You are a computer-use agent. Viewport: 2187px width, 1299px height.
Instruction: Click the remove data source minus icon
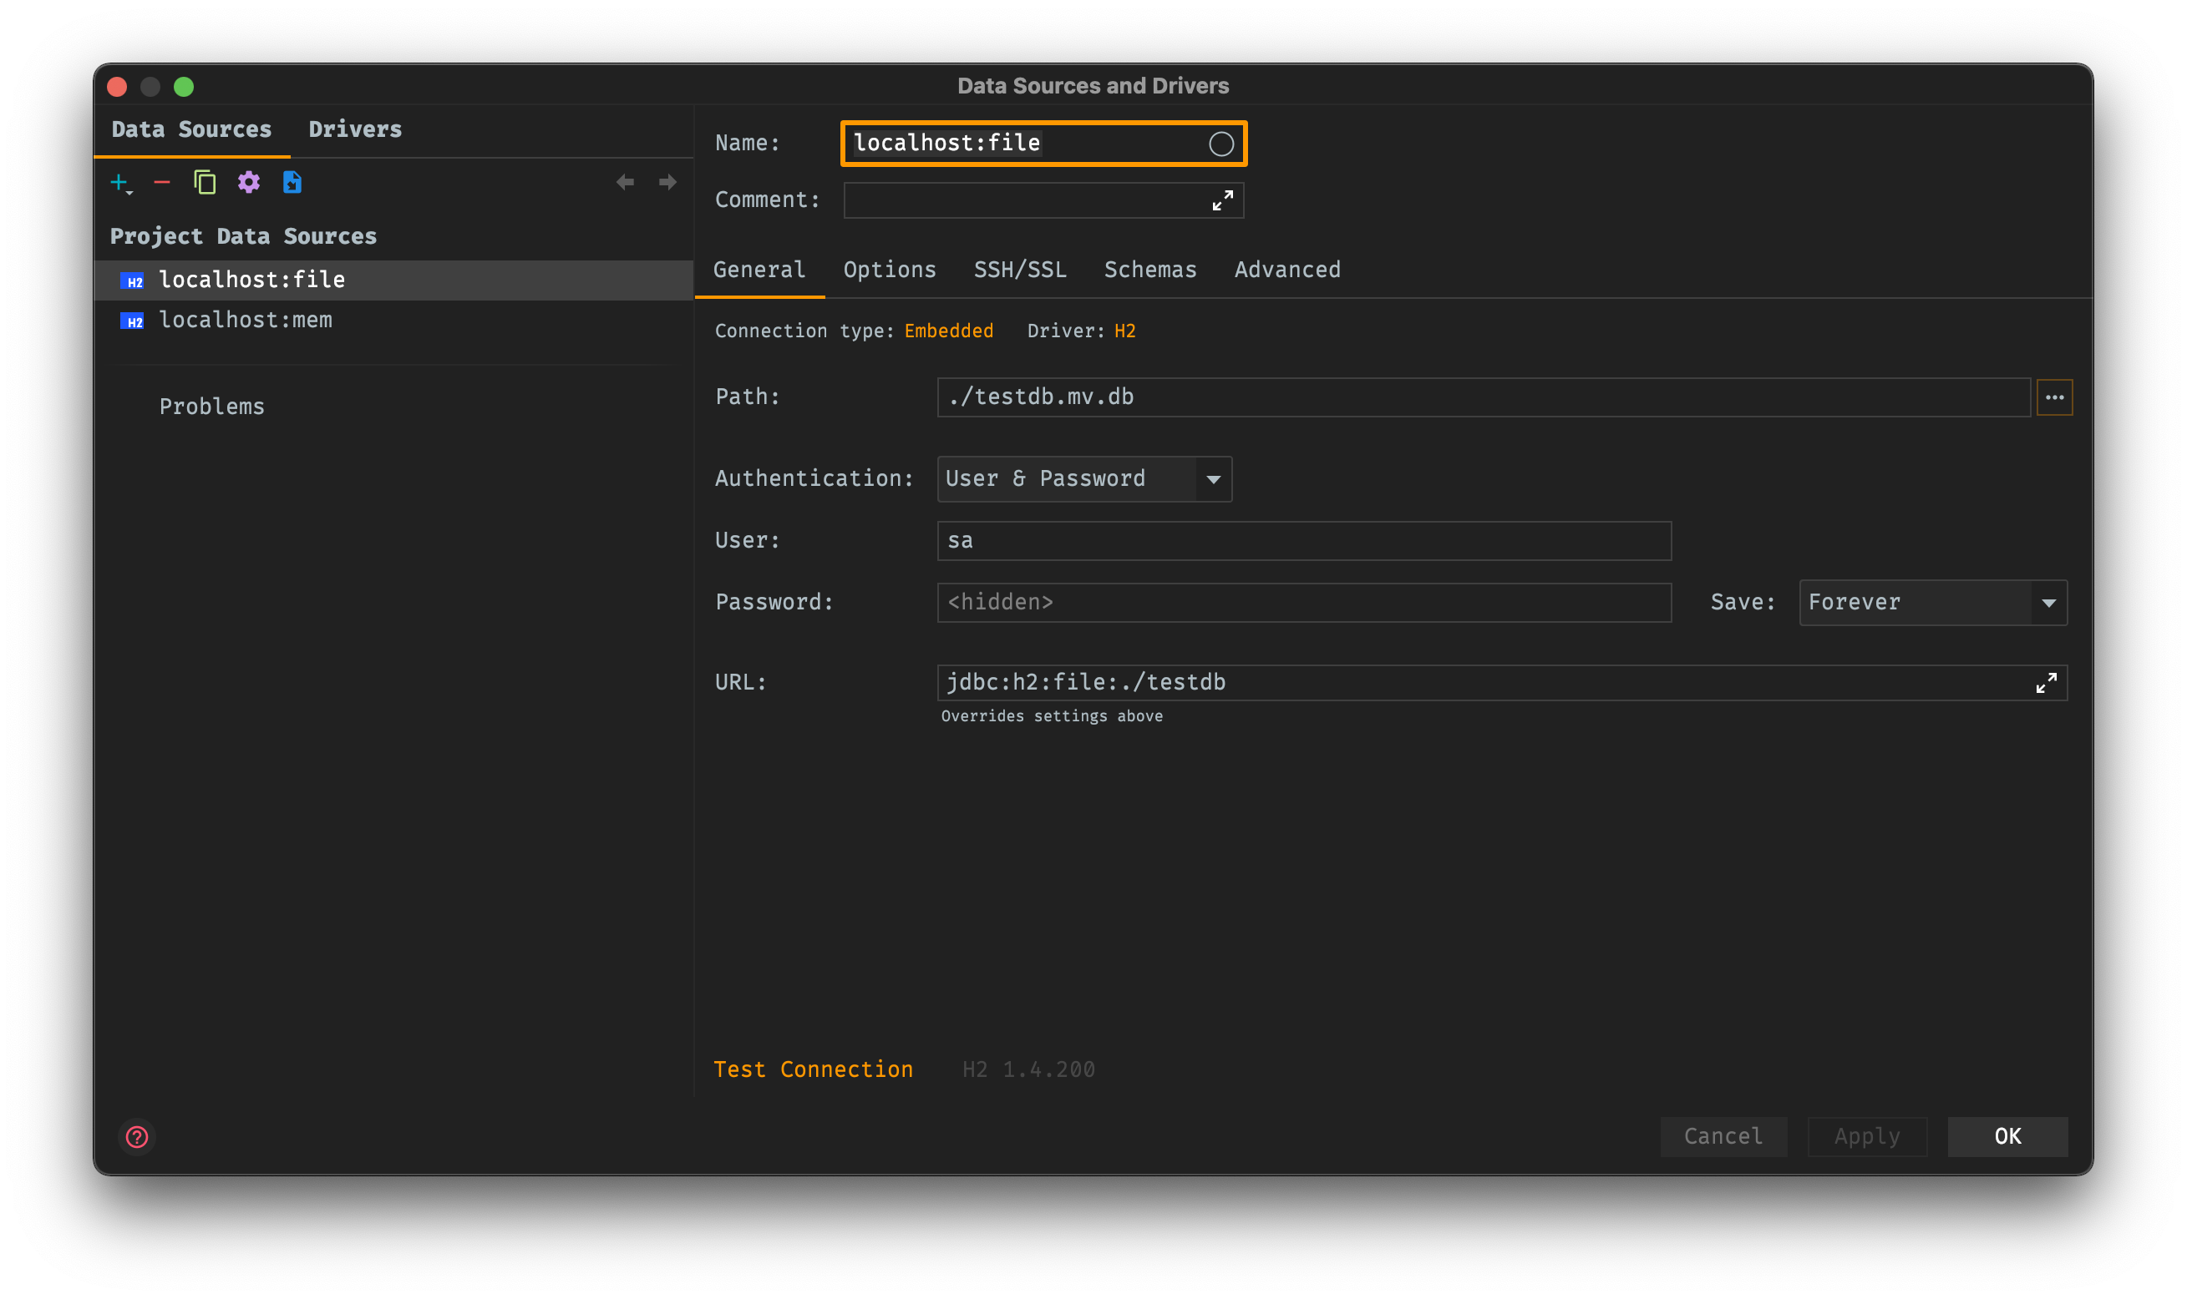(162, 182)
